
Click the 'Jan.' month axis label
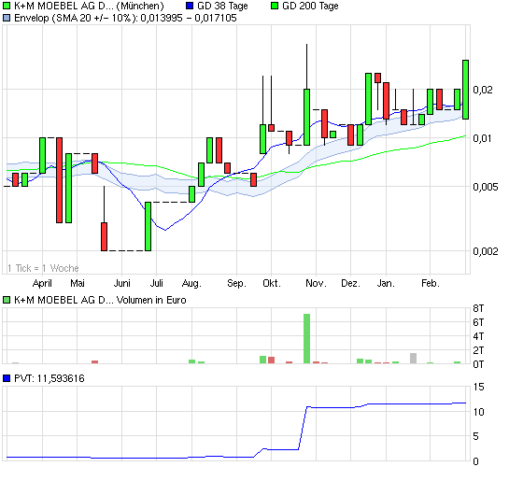click(386, 283)
